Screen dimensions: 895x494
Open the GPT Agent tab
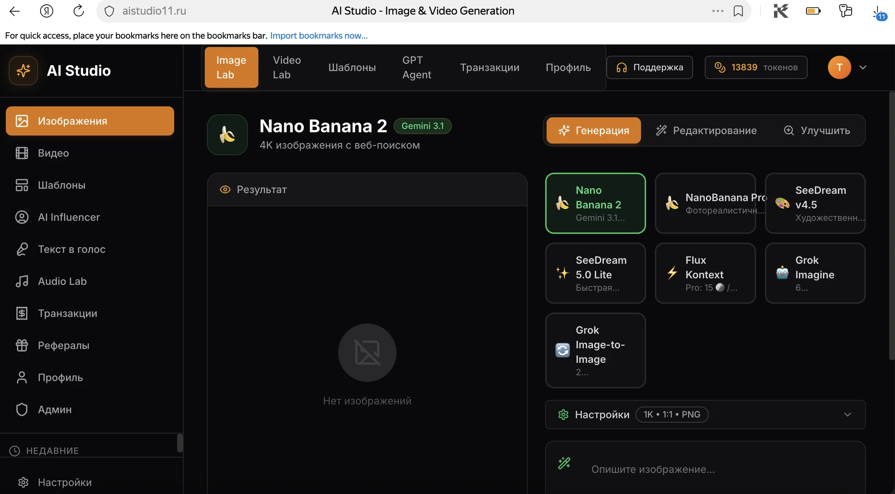click(417, 68)
